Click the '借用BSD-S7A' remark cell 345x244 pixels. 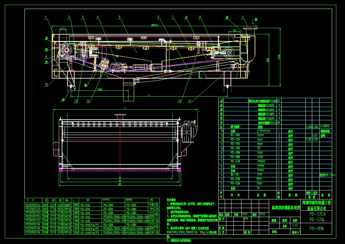[x=327, y=175]
